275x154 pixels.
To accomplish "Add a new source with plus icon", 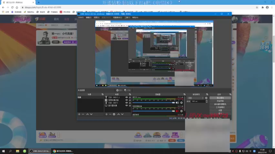I will (x=107, y=114).
